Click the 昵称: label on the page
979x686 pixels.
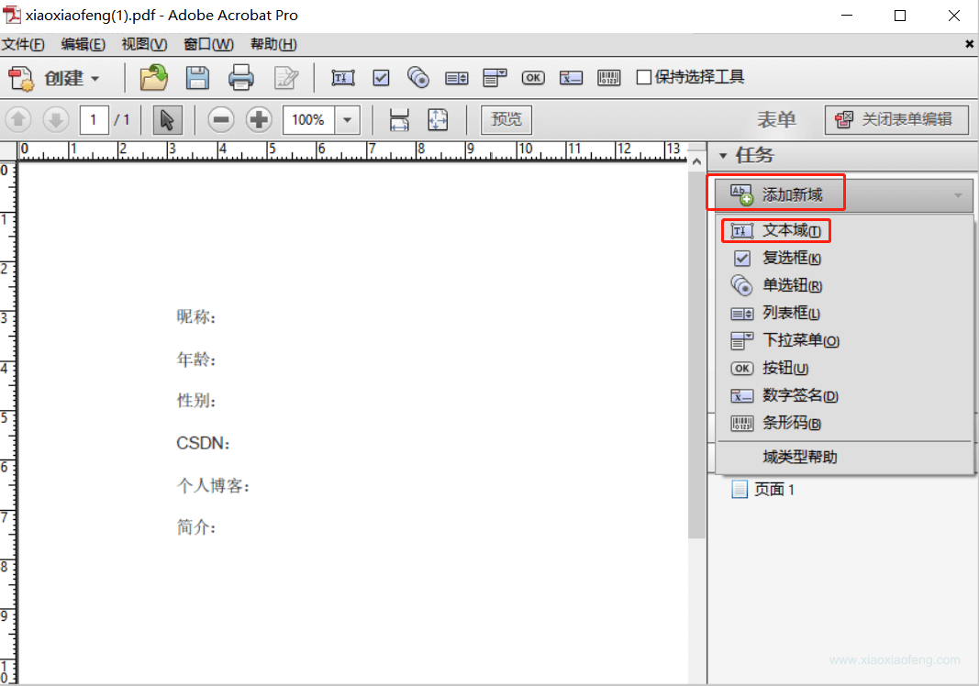(196, 317)
